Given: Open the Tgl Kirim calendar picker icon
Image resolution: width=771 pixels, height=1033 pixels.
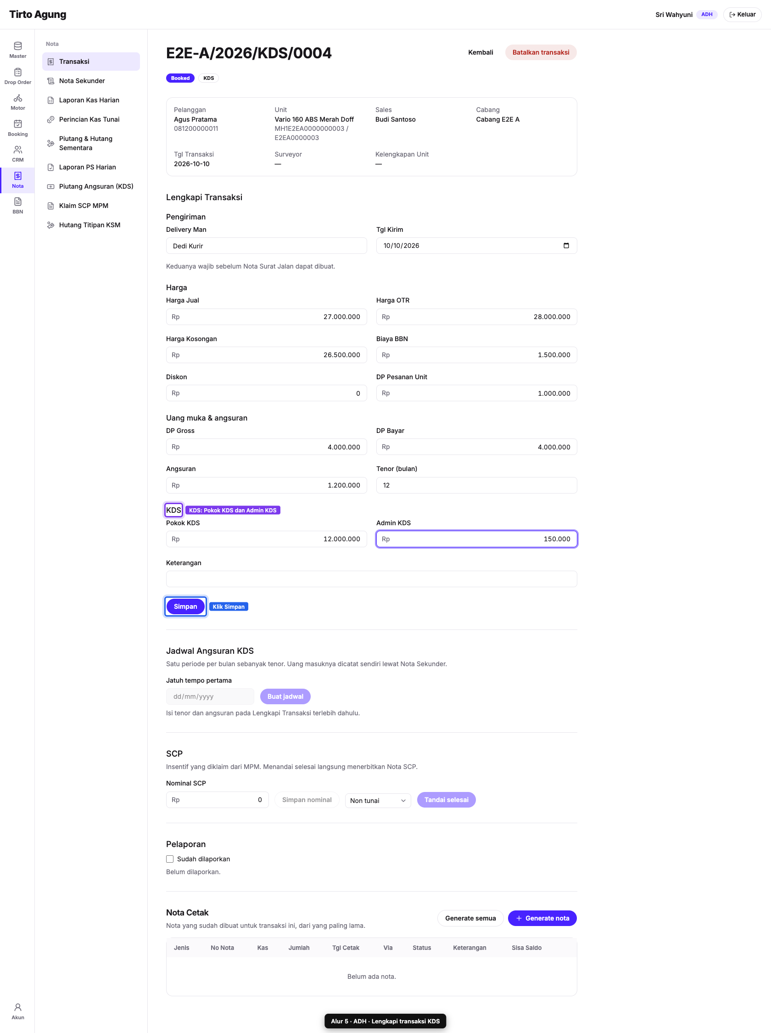Looking at the screenshot, I should click(566, 246).
